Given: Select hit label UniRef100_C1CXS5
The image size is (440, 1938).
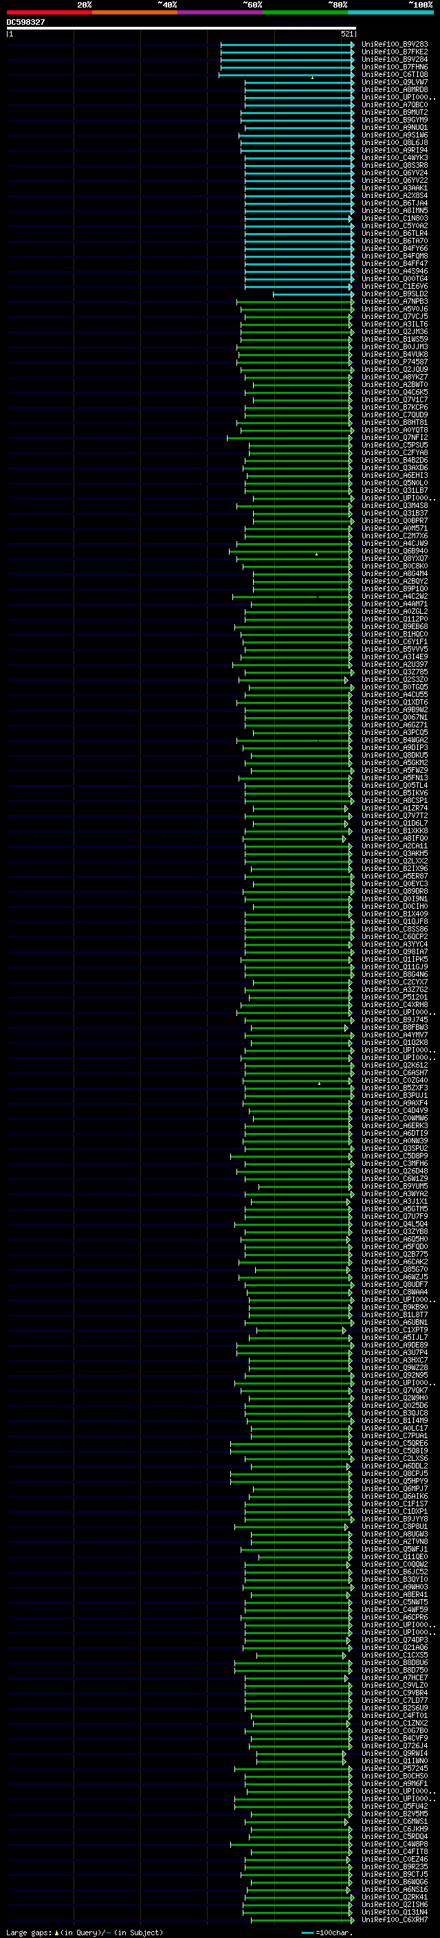Looking at the screenshot, I should pos(395,1654).
